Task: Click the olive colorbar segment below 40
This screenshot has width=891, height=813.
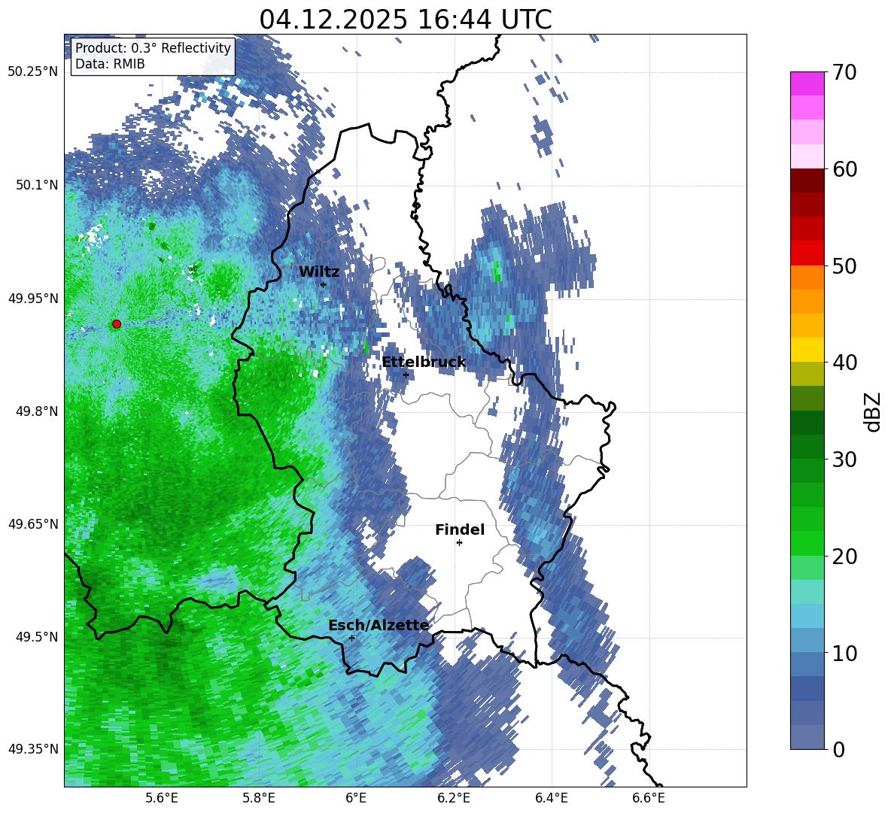Action: (x=807, y=374)
